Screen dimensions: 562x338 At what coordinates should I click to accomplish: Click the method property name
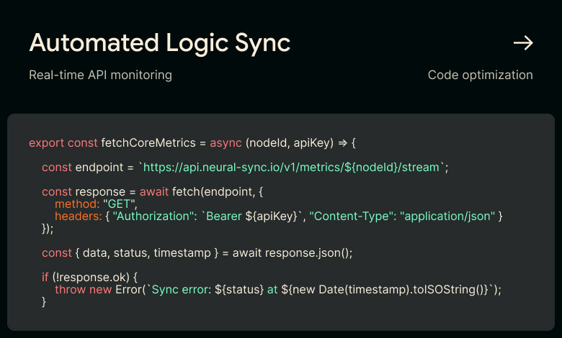click(x=77, y=204)
